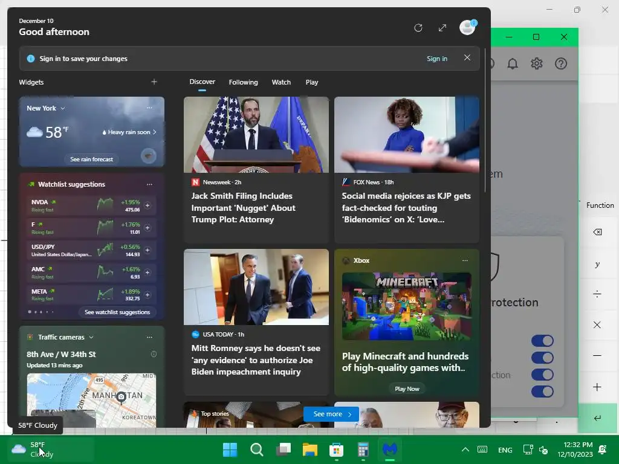619x464 pixels.
Task: Open the profile avatar menu
Action: 467,28
